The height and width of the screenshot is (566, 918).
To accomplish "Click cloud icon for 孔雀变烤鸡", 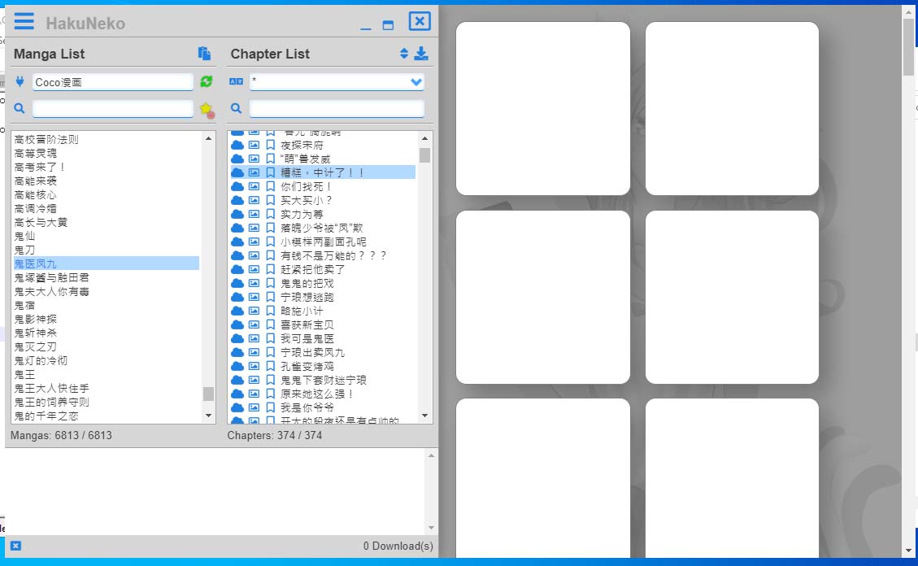I will [237, 366].
